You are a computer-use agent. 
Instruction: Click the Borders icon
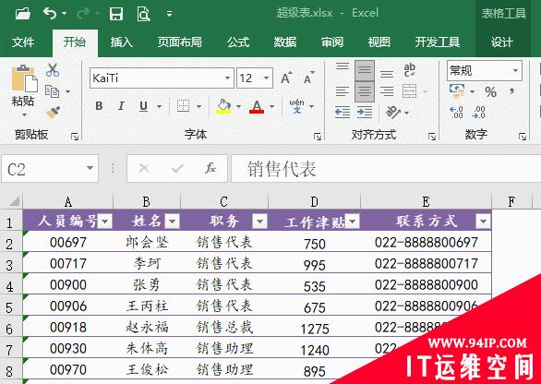(x=183, y=106)
